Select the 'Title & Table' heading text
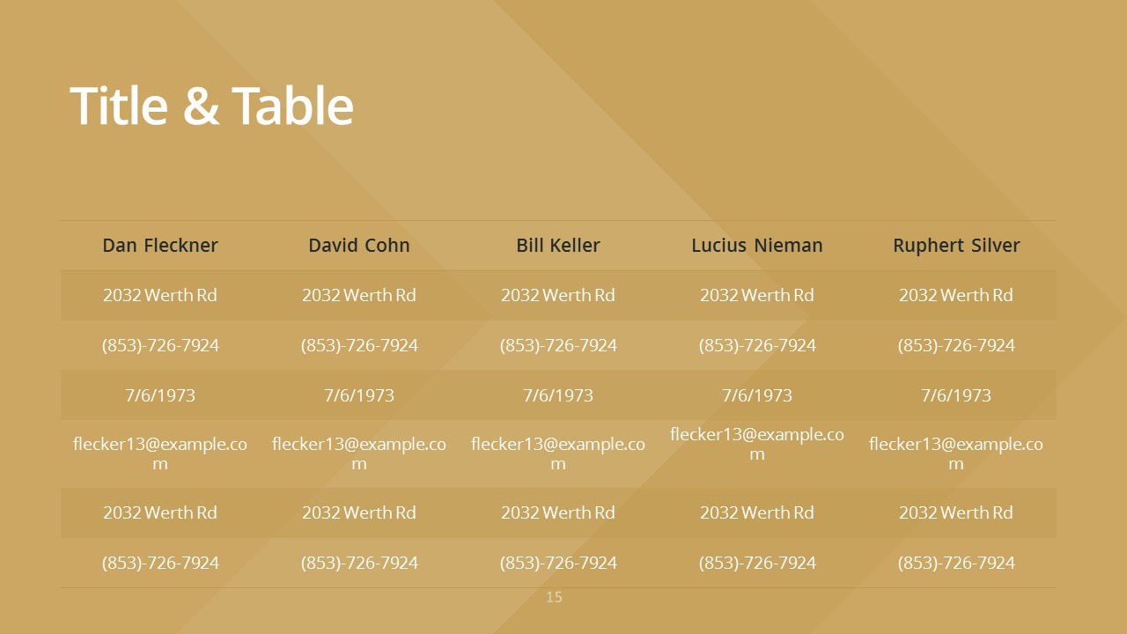Image resolution: width=1127 pixels, height=634 pixels. pyautogui.click(x=211, y=106)
